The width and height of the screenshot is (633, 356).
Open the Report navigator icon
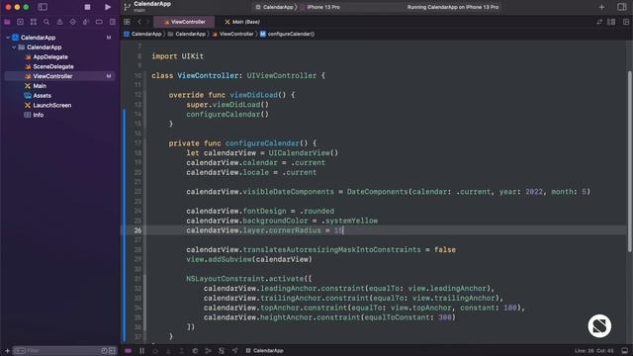pyautogui.click(x=112, y=22)
